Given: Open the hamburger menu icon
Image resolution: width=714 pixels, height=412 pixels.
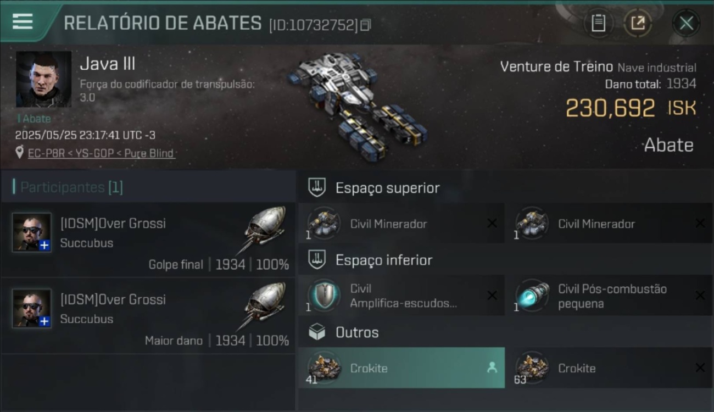Looking at the screenshot, I should point(23,21).
